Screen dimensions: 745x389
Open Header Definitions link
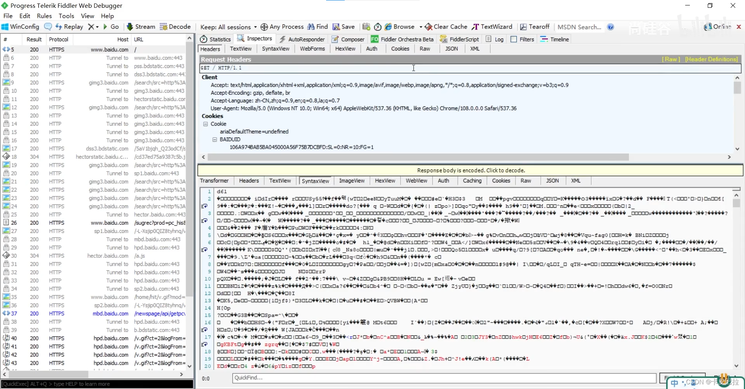[x=711, y=59]
